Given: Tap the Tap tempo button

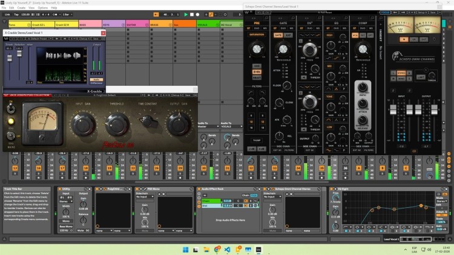Looking at the screenshot, I should coord(16,15).
